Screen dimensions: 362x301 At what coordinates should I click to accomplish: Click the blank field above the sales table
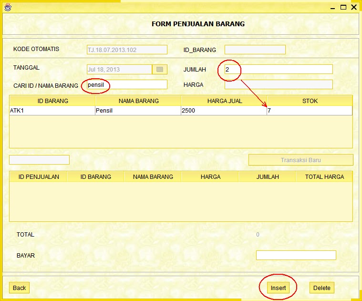click(x=39, y=160)
